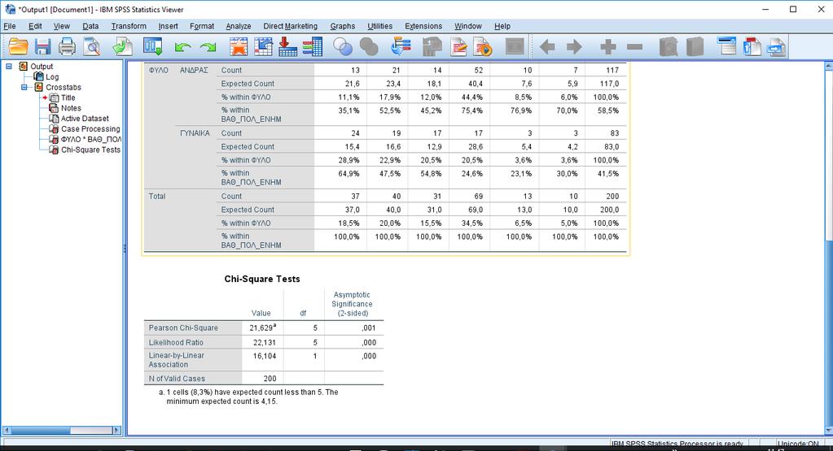Viewport: 833px width, 451px height.
Task: Click the Likelihood Ratio value 22,131
Action: (x=265, y=342)
